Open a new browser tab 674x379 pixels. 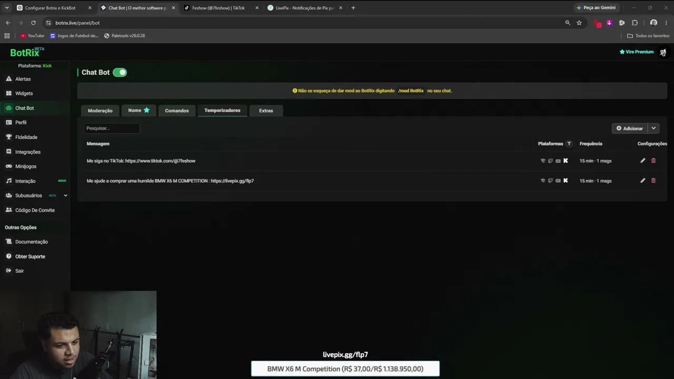[x=353, y=8]
